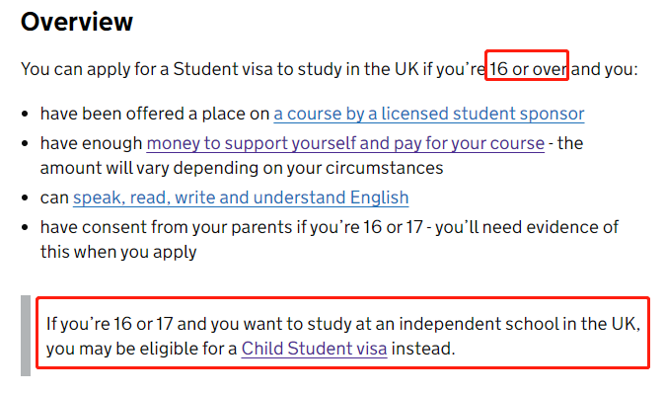Click the "have been offered a place on" text
This screenshot has width=665, height=394.
coord(155,114)
